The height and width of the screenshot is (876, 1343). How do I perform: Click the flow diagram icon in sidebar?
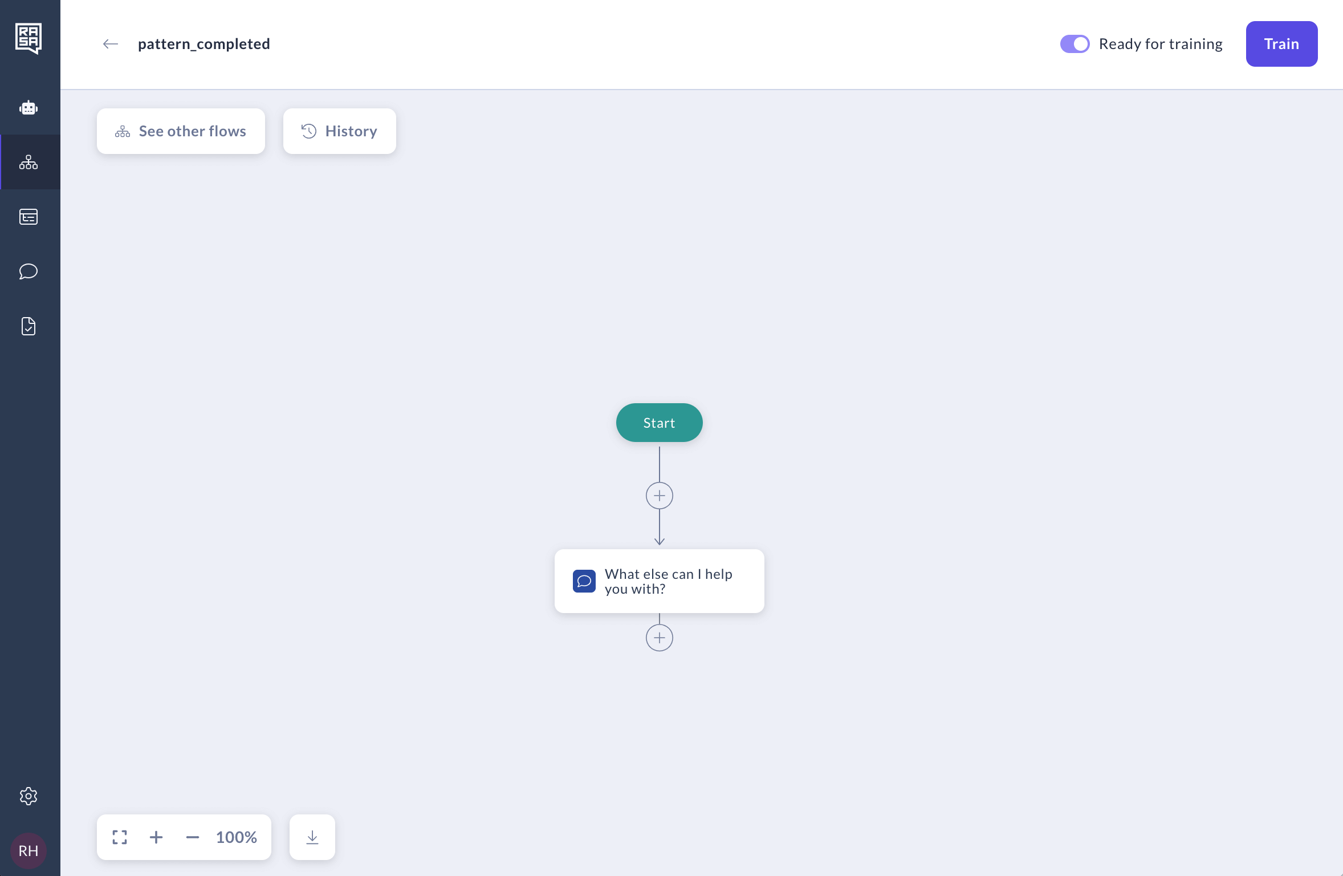(x=27, y=161)
